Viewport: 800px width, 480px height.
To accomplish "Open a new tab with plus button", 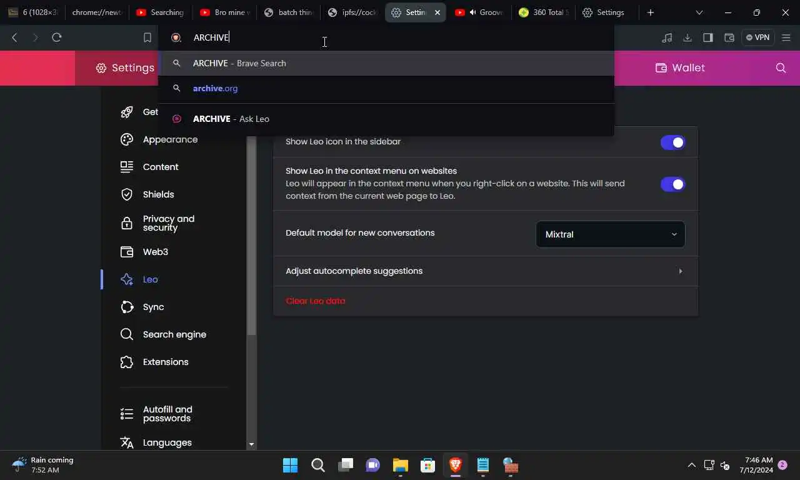I will (651, 12).
